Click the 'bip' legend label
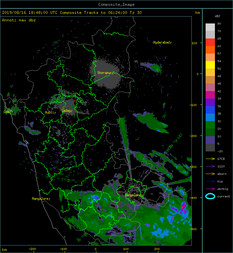 [x=220, y=181]
